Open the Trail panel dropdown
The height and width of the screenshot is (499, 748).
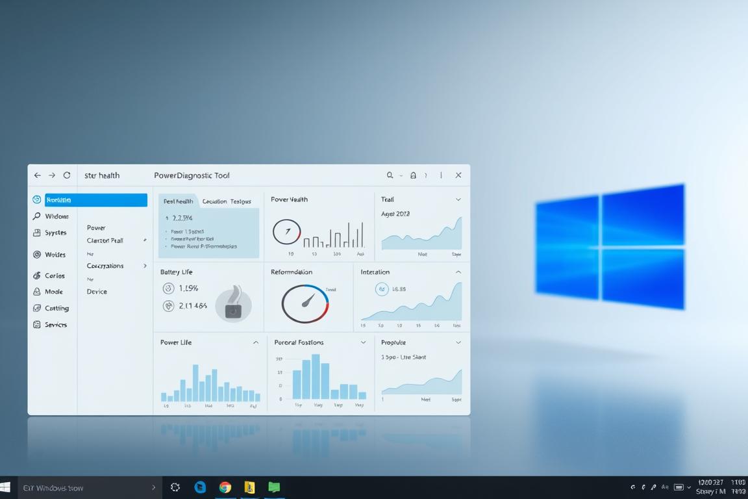(x=458, y=199)
